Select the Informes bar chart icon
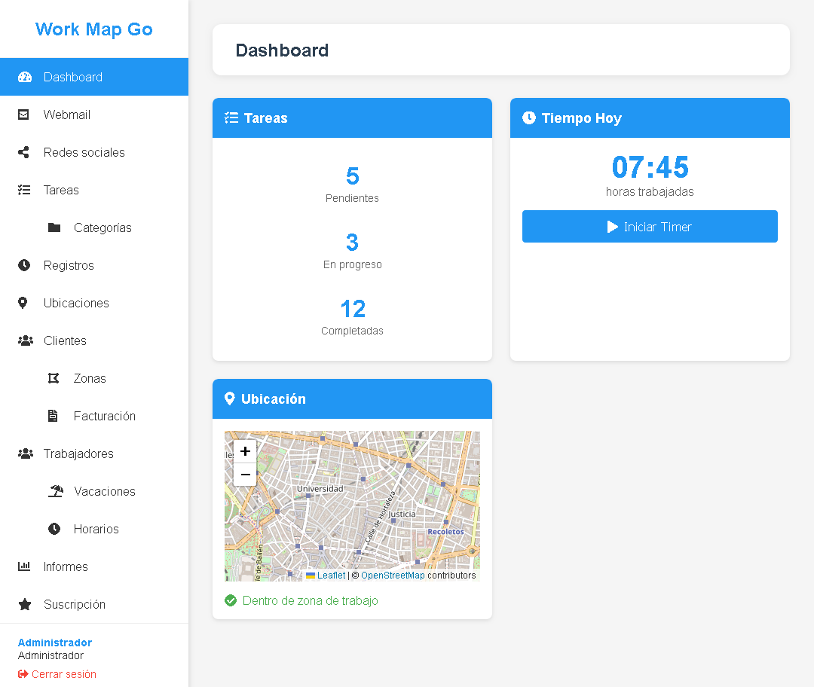 [x=25, y=566]
